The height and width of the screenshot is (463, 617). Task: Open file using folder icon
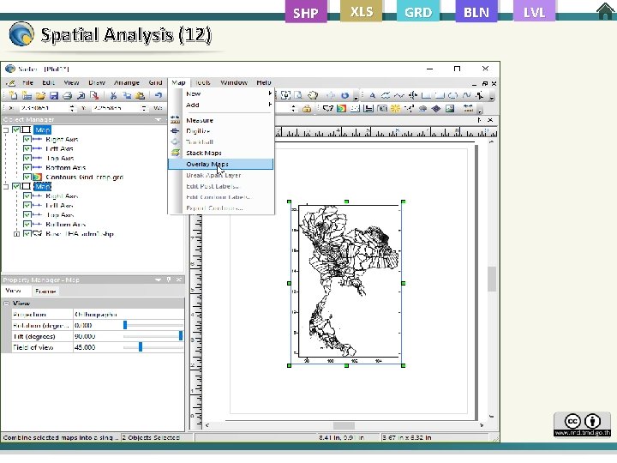[40, 96]
